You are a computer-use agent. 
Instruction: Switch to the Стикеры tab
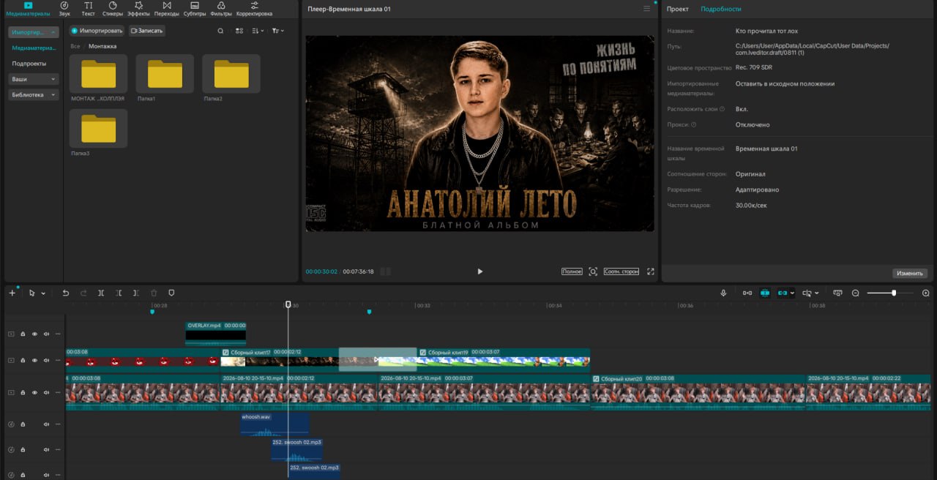(x=112, y=9)
